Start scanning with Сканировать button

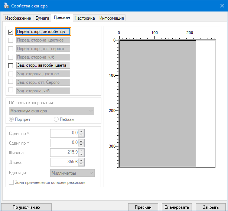[177, 207]
